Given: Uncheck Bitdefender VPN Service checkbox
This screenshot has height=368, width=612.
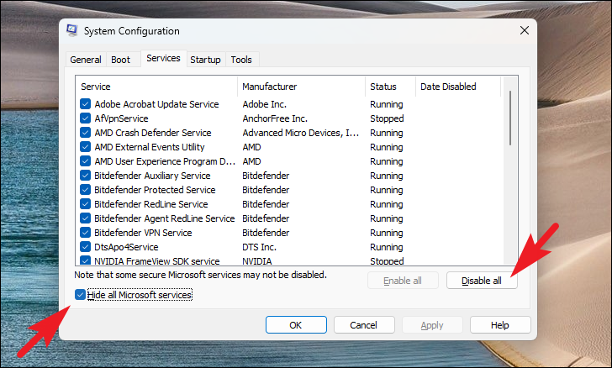Looking at the screenshot, I should (x=86, y=233).
